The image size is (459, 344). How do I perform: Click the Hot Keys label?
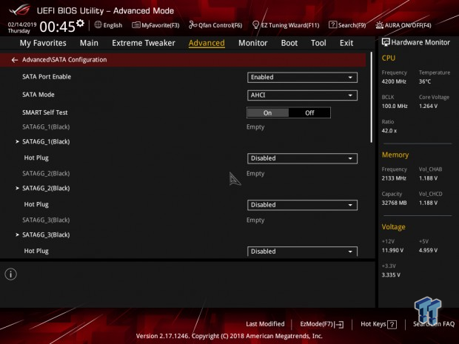point(373,324)
